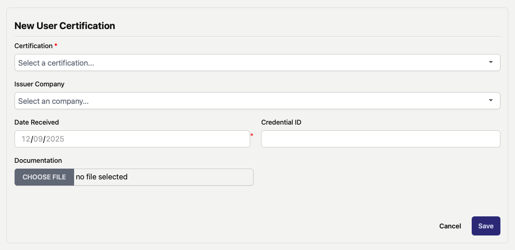
Task: Open the 'Select a certification...' combo box
Action: click(x=257, y=63)
